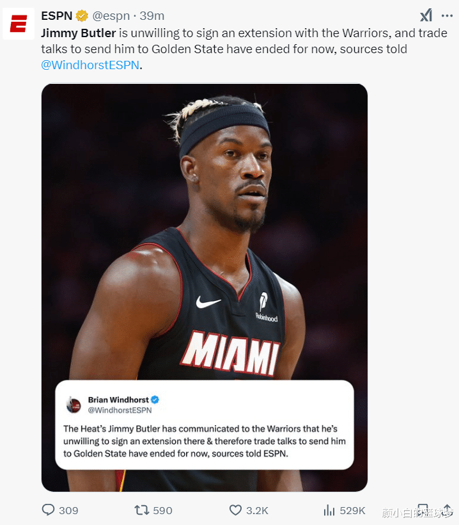Image resolution: width=459 pixels, height=525 pixels.
Task: Open the Jimmy Butler photo attachment
Action: 205,287
